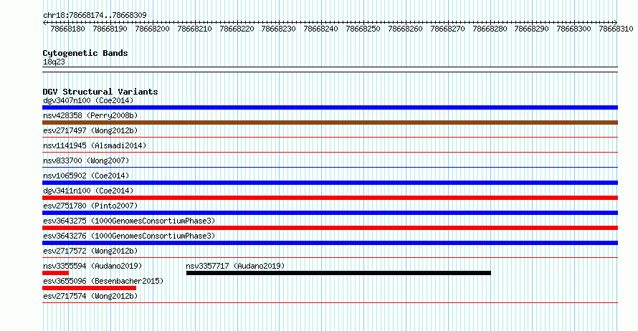Click the chr18:78668174..78668309 region label

[95, 15]
